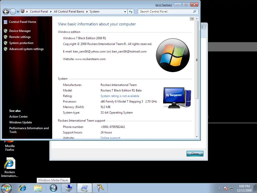Click the Forward arrow navigation button
257x193 pixels.
tap(13, 12)
